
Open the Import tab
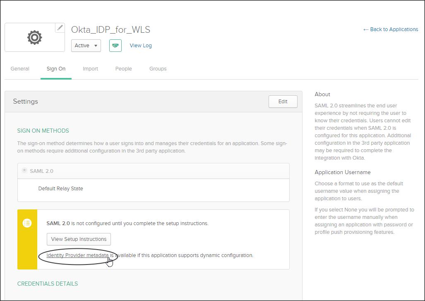click(x=90, y=69)
